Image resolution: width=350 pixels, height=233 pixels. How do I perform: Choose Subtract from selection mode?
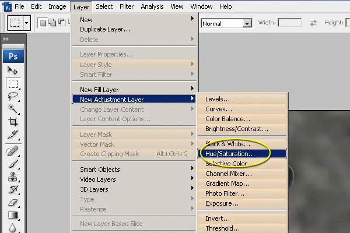62,23
